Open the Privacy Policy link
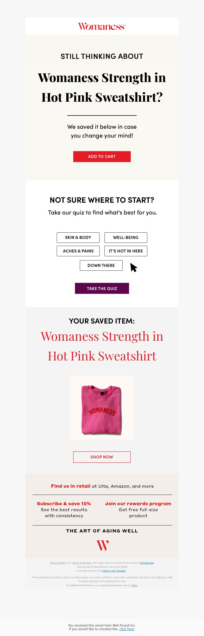 (58, 563)
